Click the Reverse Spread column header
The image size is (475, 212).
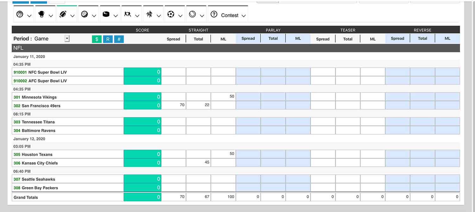click(x=397, y=39)
